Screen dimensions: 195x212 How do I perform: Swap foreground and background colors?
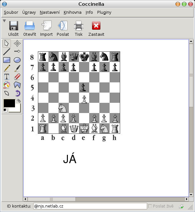click(19, 101)
